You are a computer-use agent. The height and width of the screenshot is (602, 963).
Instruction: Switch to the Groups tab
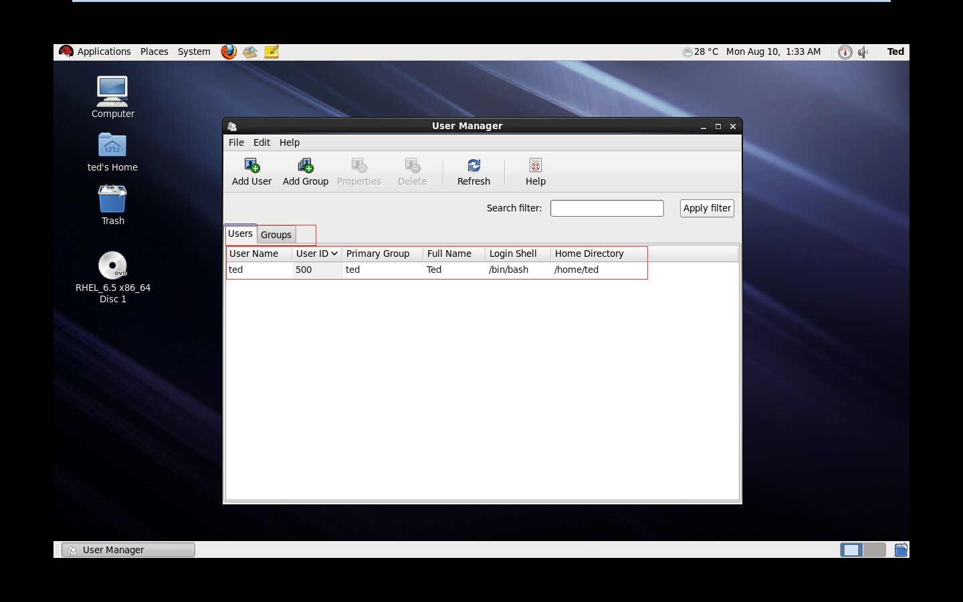click(276, 235)
